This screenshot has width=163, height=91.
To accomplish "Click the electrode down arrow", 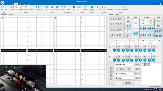I will coord(160,31).
